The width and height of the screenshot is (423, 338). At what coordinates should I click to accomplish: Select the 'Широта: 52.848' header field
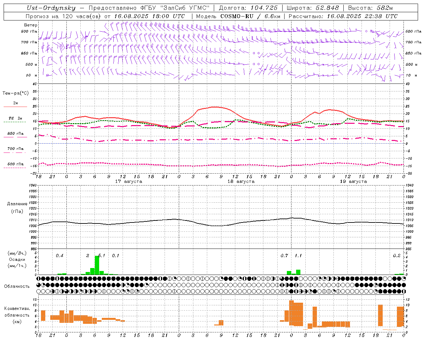[313, 8]
